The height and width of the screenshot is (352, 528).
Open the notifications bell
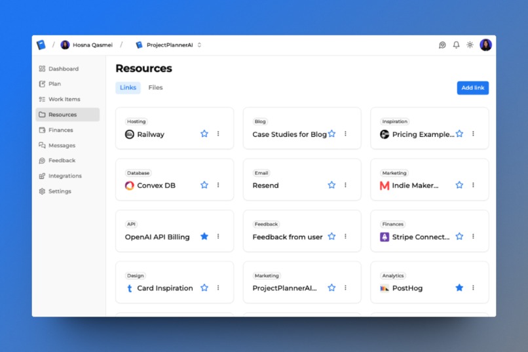[456, 45]
